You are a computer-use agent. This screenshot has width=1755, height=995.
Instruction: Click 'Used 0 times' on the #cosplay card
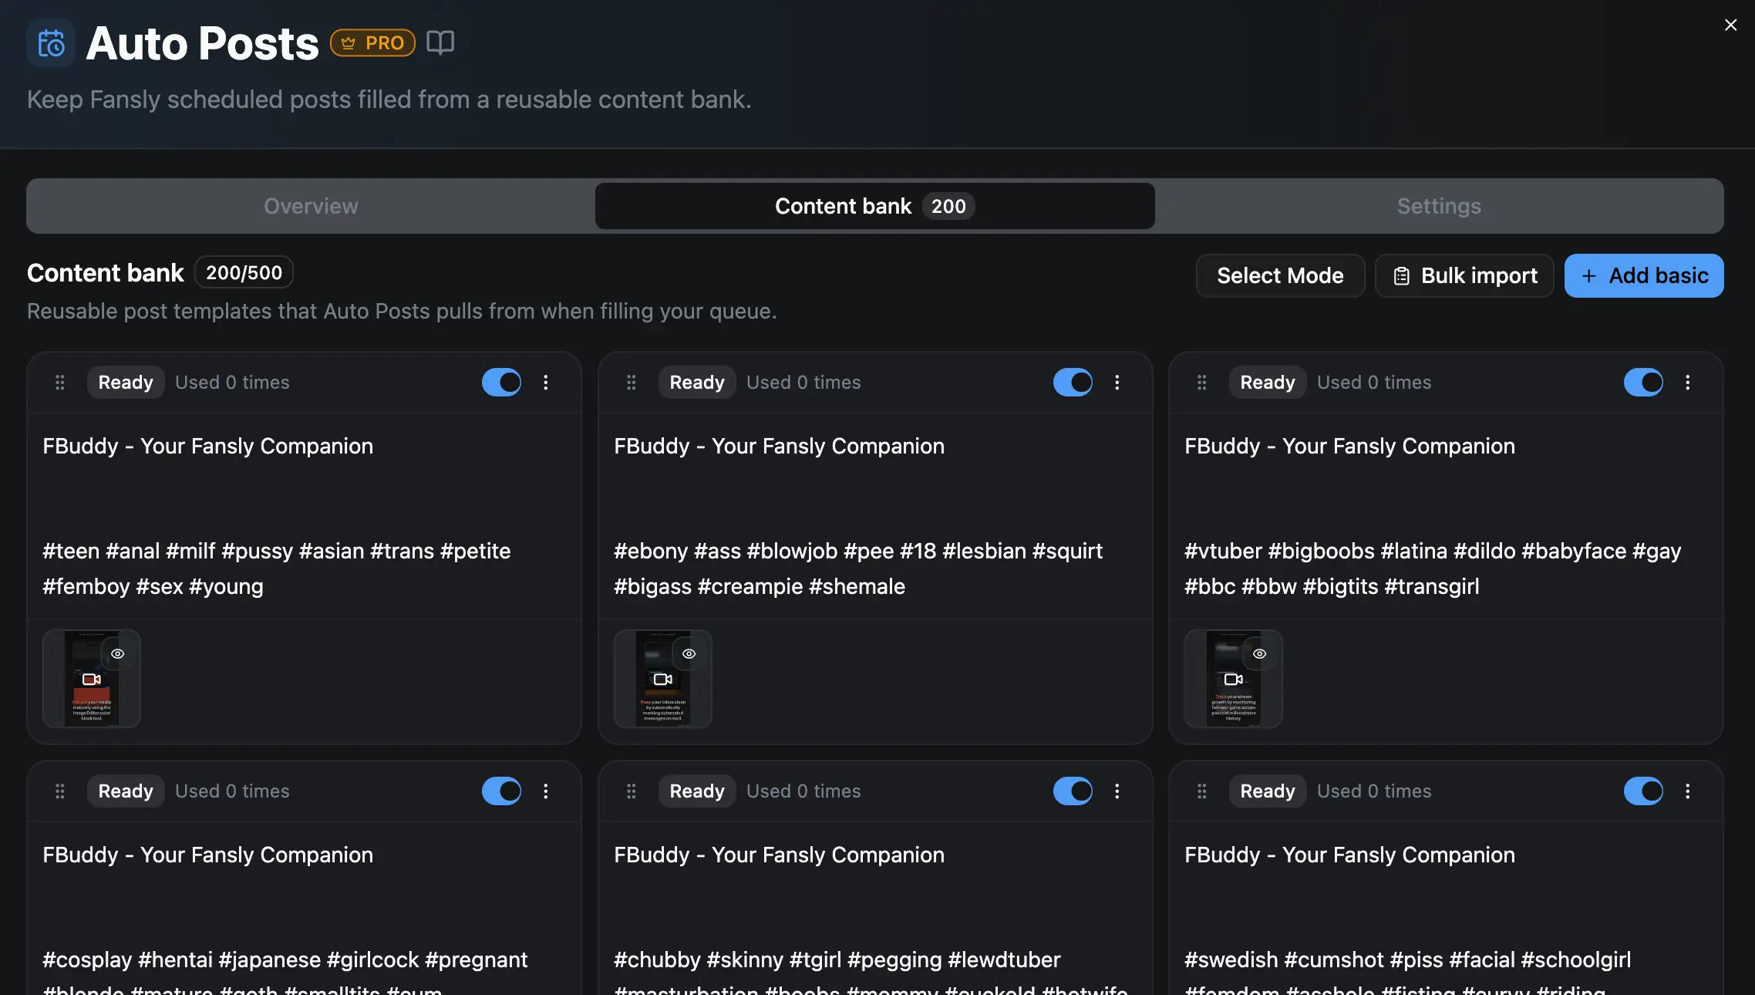pyautogui.click(x=232, y=791)
